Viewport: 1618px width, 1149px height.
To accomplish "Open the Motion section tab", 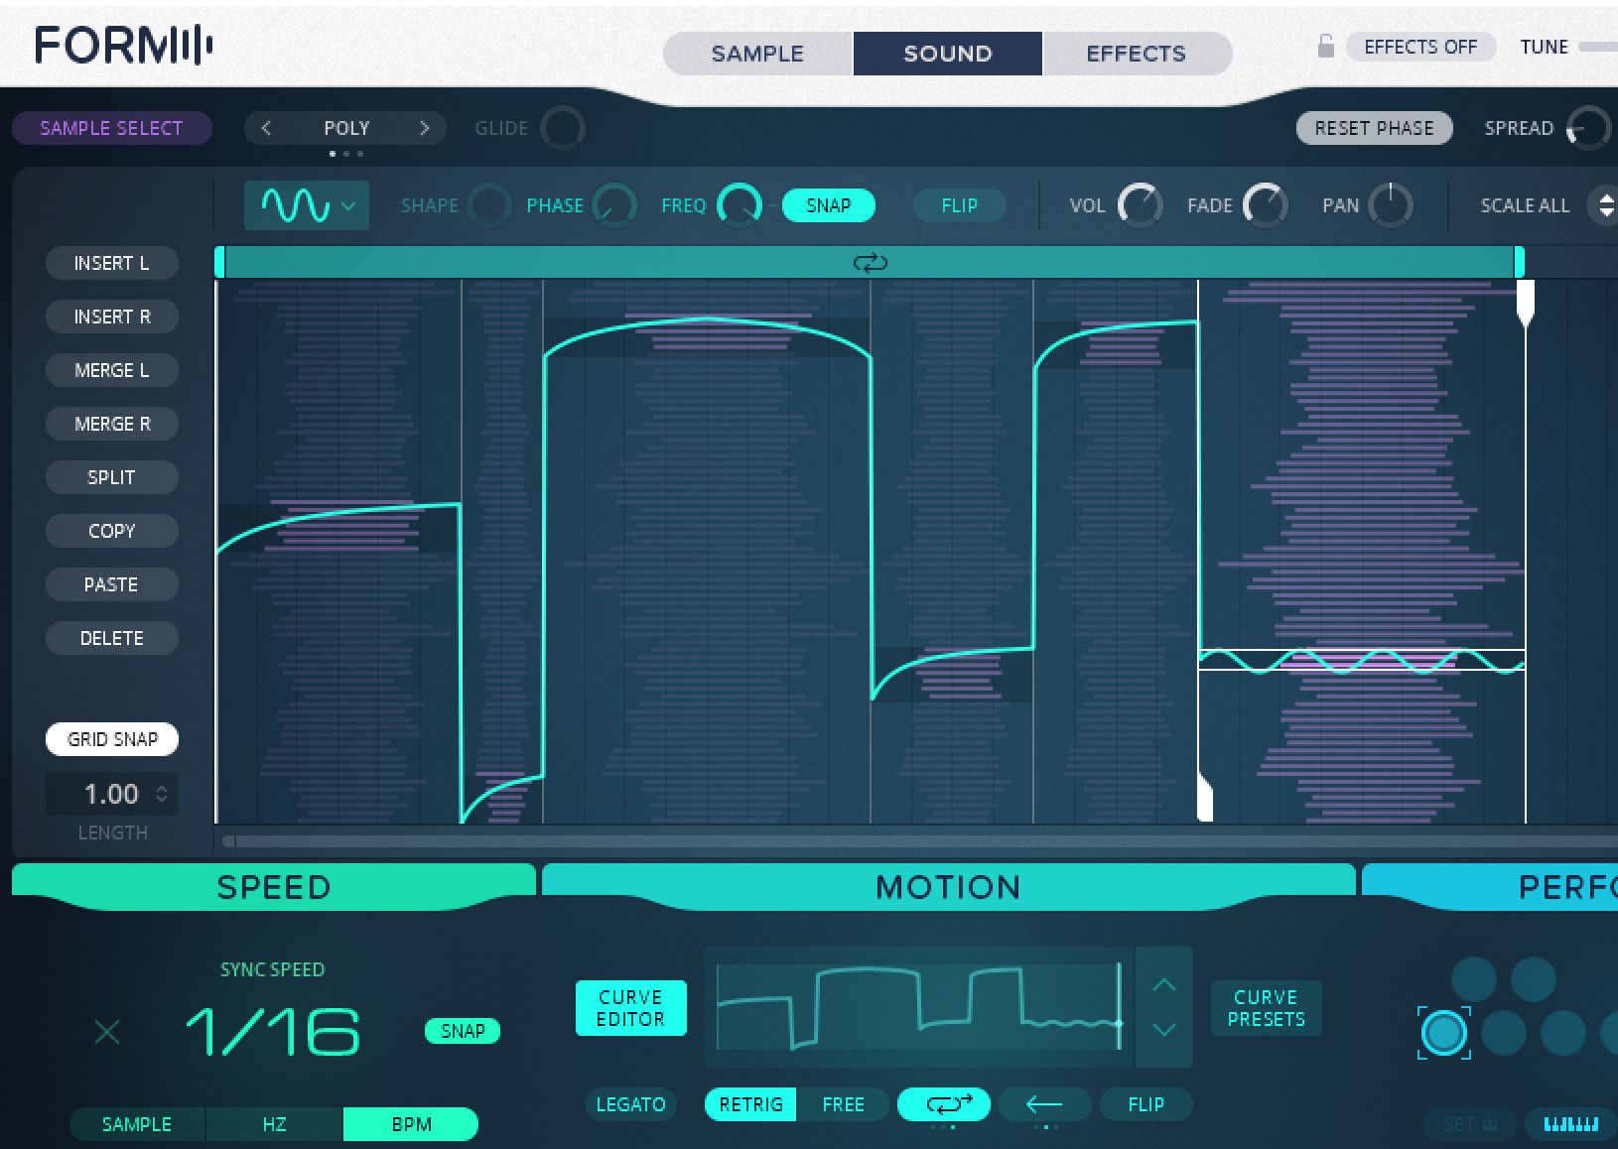I will point(946,886).
